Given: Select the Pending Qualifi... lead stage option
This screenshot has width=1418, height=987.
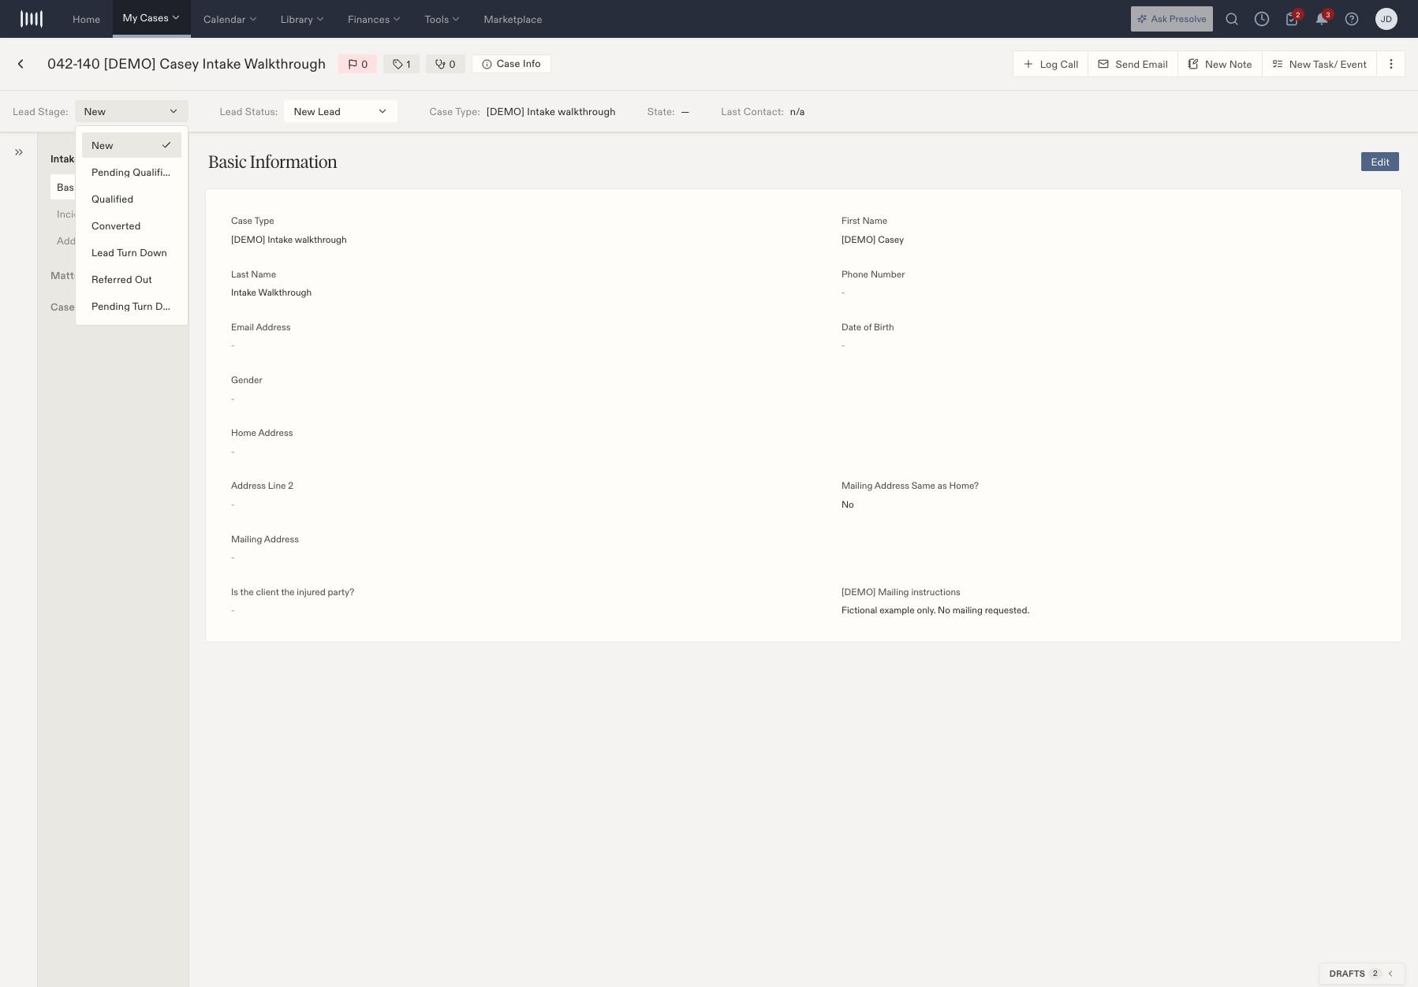Looking at the screenshot, I should pyautogui.click(x=132, y=172).
